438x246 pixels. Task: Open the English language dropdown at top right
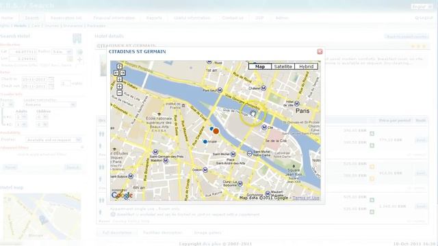coord(422,7)
